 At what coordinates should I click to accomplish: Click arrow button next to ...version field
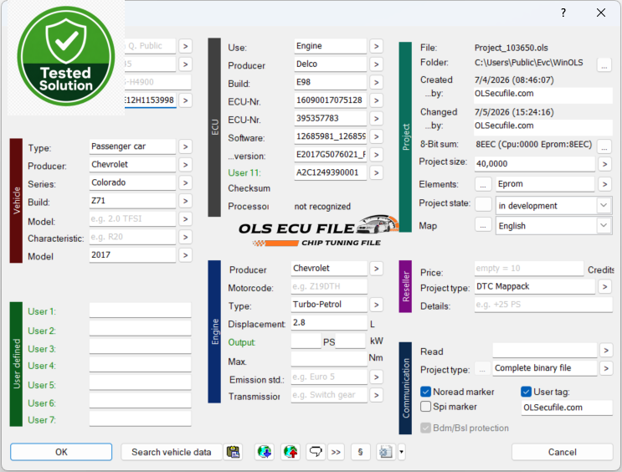(x=377, y=155)
